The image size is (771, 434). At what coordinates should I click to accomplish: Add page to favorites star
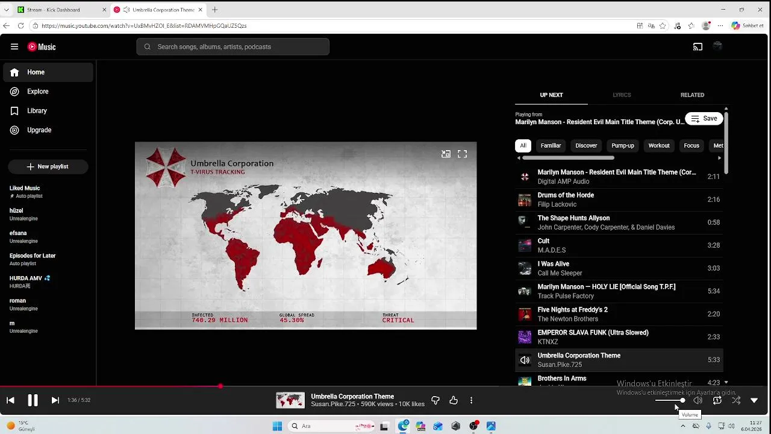663,26
